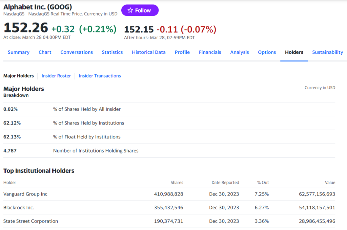This screenshot has width=347, height=230.
Task: Select the Blackrock Inc. holder
Action: point(19,208)
